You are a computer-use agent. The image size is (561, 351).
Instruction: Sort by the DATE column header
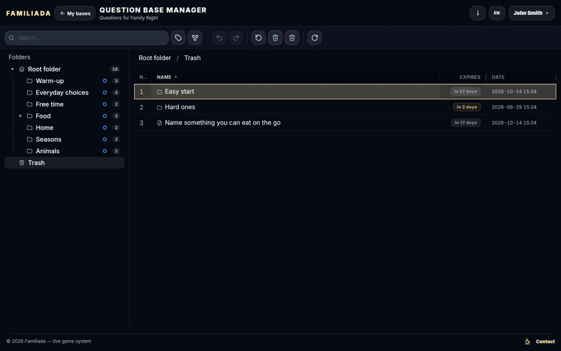point(498,77)
